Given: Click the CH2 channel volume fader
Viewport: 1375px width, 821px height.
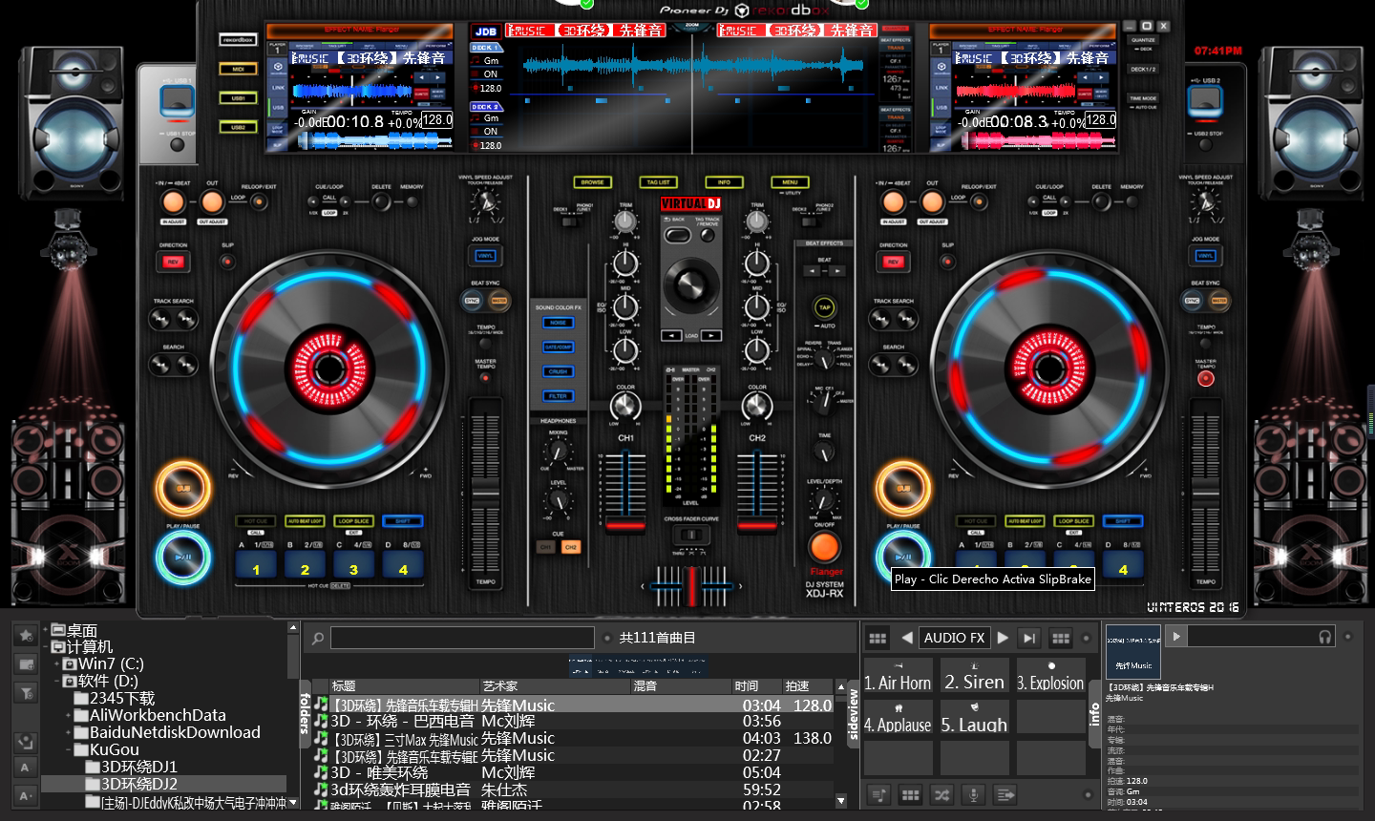Looking at the screenshot, I should click(x=757, y=525).
